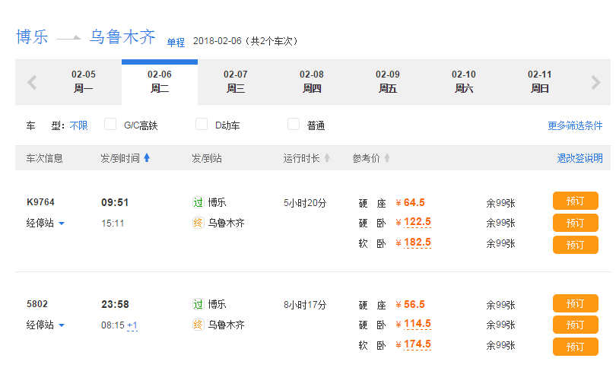Screen dimensions: 616x371
Task: Select the 02-07 周三 date tab
Action: [236, 81]
